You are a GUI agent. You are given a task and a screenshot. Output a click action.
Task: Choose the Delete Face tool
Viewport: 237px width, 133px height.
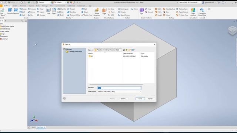(87, 15)
